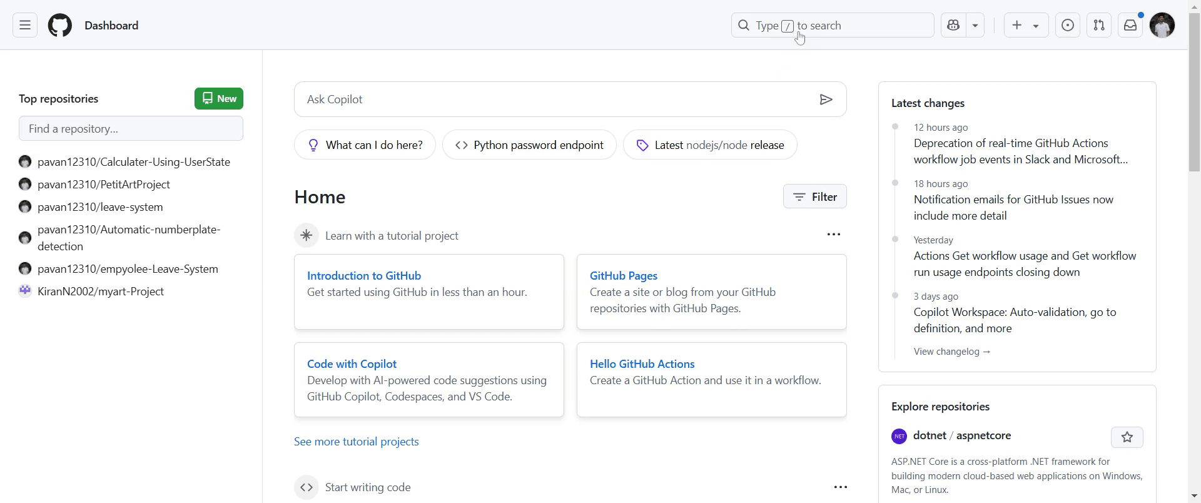Open the hamburger navigation menu
The width and height of the screenshot is (1201, 503).
(25, 25)
